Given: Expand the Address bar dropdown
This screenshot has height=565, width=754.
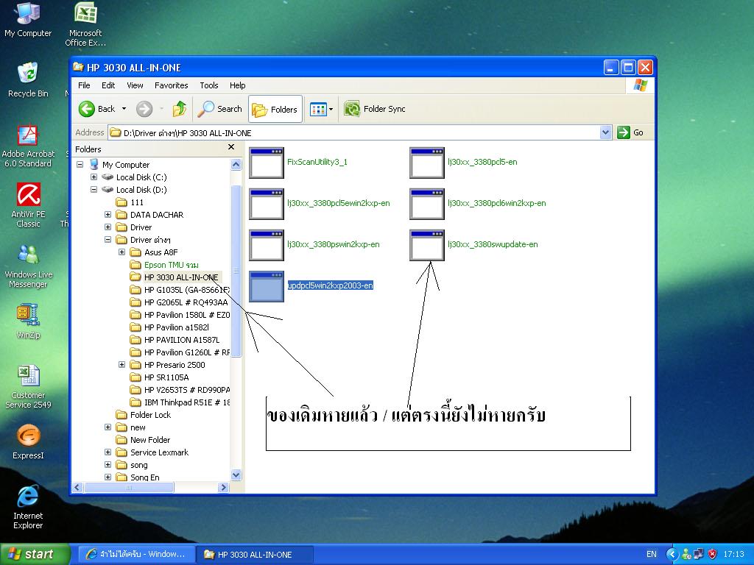Looking at the screenshot, I should pos(605,132).
